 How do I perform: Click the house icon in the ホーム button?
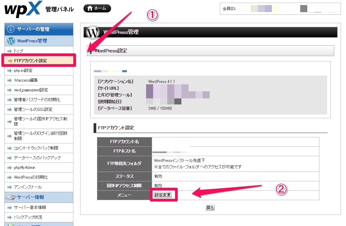pyautogui.click(x=90, y=8)
